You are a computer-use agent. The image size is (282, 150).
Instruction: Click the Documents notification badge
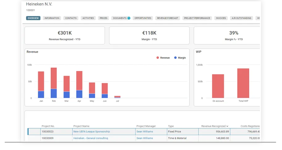(x=129, y=18)
